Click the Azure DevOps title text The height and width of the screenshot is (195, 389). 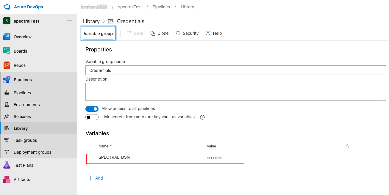click(x=29, y=7)
